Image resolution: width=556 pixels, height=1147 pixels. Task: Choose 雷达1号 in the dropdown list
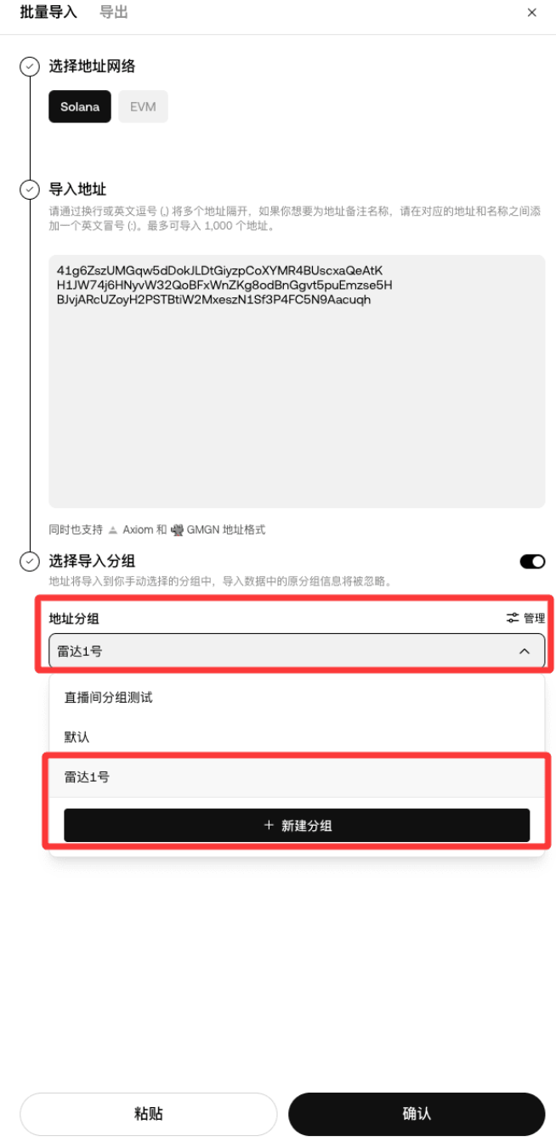coord(297,777)
